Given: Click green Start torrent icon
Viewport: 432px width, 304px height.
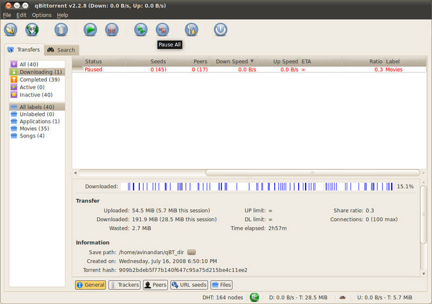Looking at the screenshot, I should pyautogui.click(x=90, y=30).
